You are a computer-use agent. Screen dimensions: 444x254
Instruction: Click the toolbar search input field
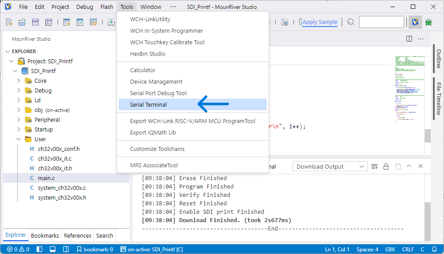(381, 22)
